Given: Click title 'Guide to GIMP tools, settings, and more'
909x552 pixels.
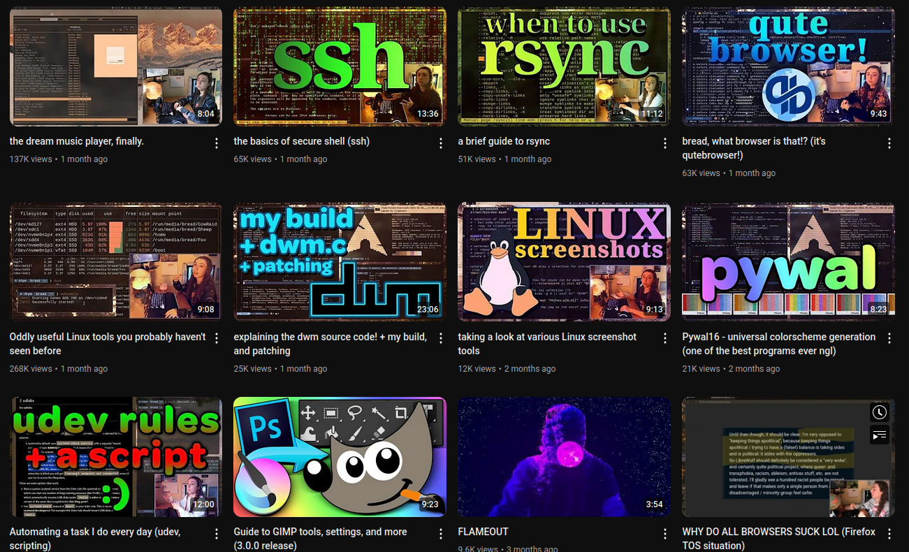Looking at the screenshot, I should [321, 538].
